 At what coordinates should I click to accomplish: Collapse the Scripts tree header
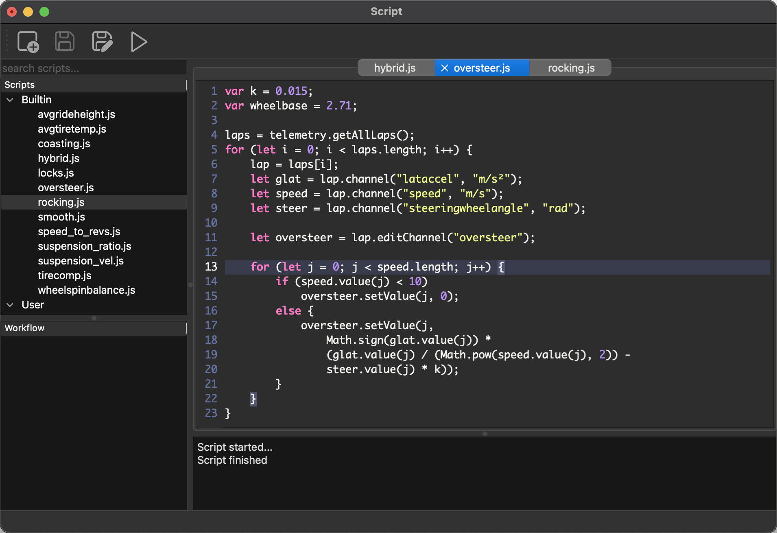pyautogui.click(x=19, y=85)
